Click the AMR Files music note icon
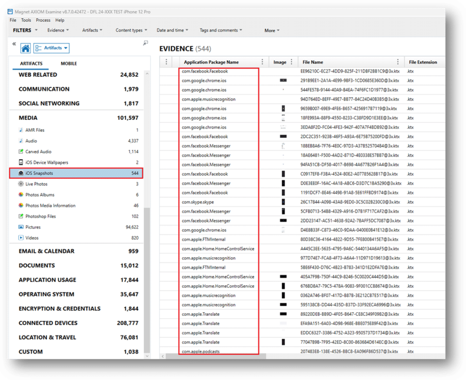 point(21,130)
